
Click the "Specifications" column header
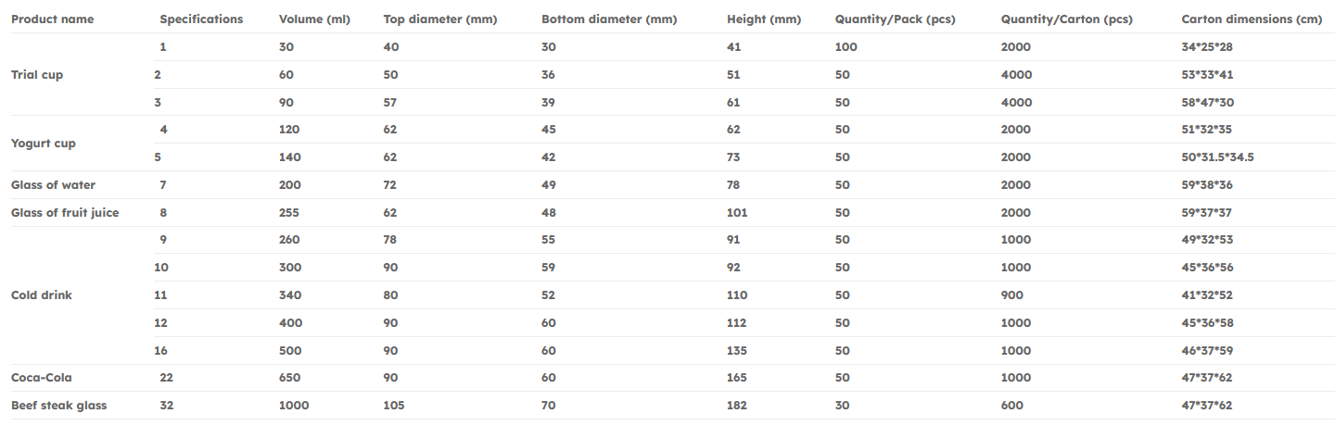(201, 19)
